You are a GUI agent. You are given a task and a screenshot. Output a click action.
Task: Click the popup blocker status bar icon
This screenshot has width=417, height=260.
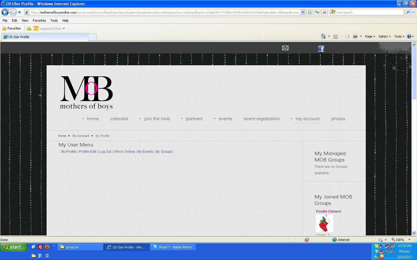307,240
